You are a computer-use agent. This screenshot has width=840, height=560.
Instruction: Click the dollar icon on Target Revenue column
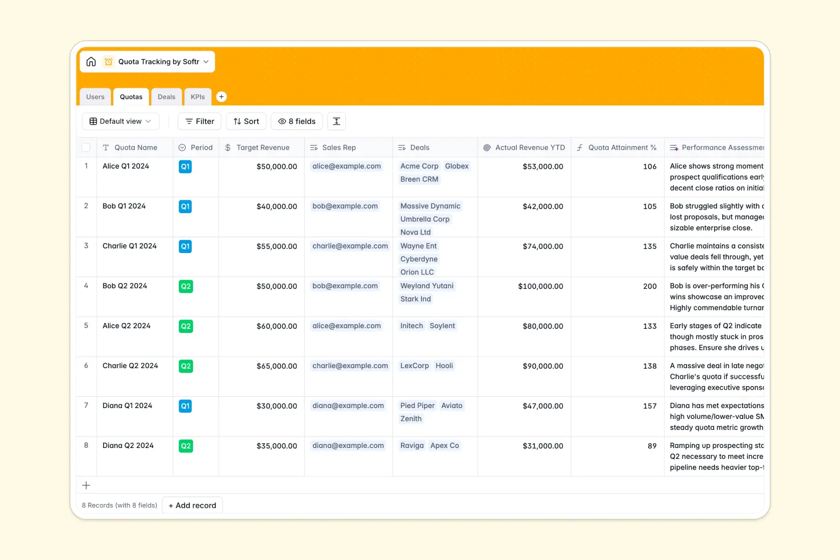tap(228, 147)
